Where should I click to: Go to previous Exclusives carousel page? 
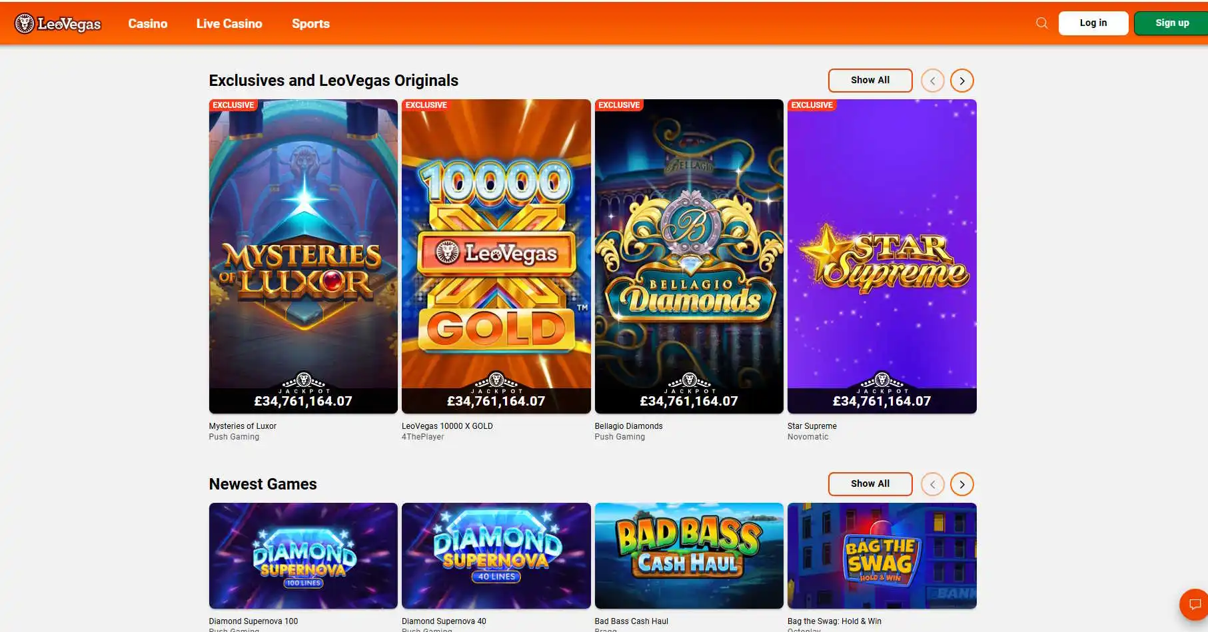click(x=932, y=81)
